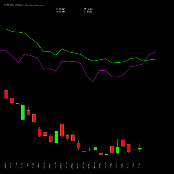The image size is (174, 174).
Task: Click the 16 Mar date label
Action: pos(128,166)
